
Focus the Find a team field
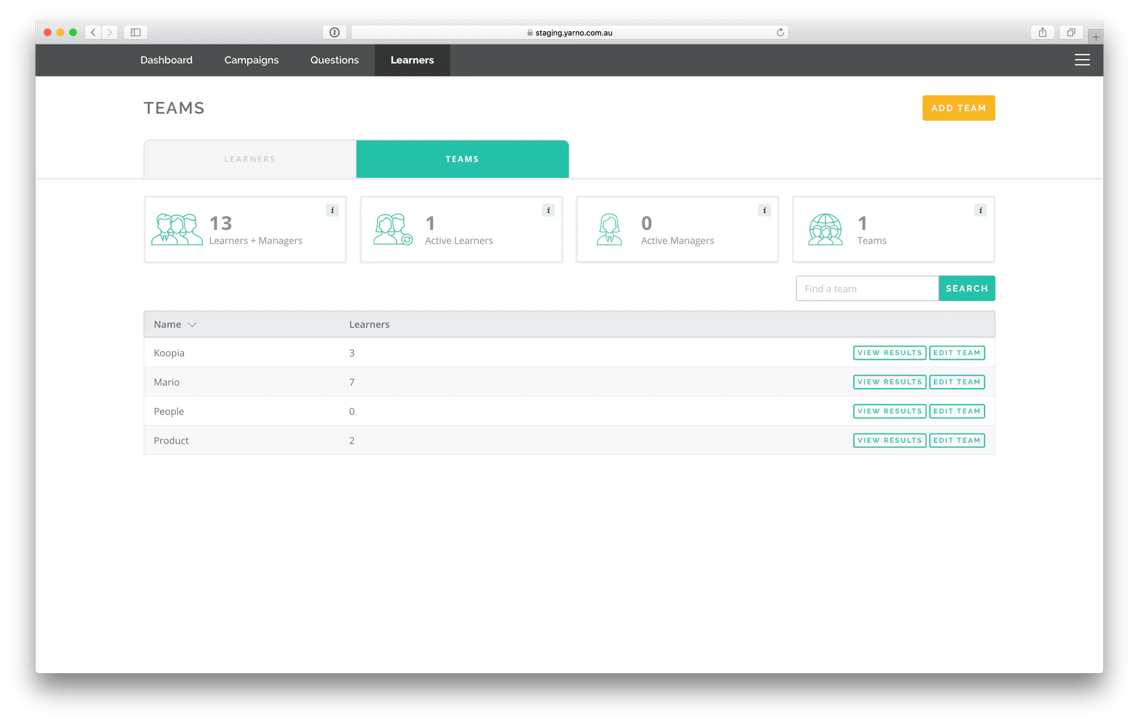[867, 289]
